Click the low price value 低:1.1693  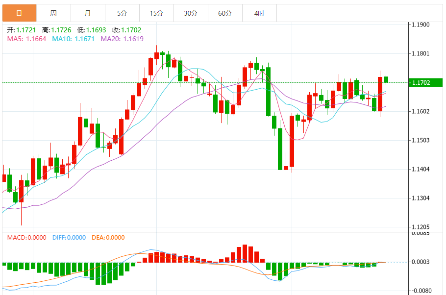point(92,30)
